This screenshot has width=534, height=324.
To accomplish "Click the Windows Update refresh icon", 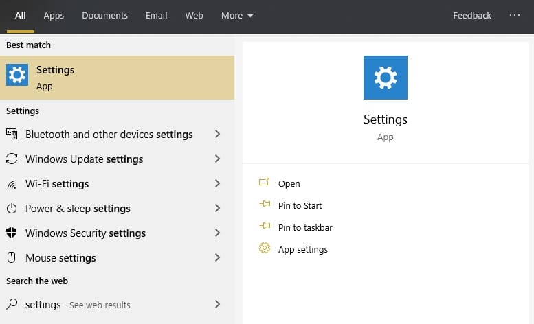I will (x=12, y=159).
